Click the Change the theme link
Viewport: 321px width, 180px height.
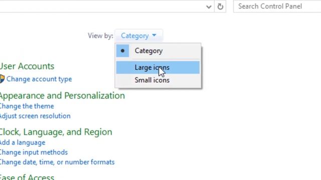coord(27,106)
